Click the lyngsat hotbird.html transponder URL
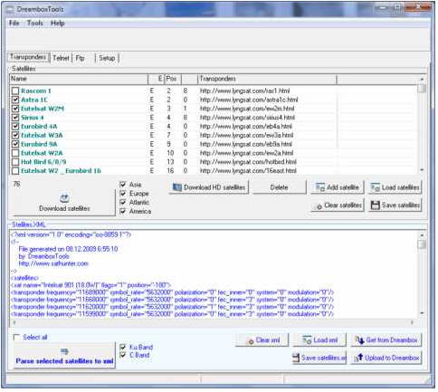This screenshot has width=438, height=392. (248, 162)
